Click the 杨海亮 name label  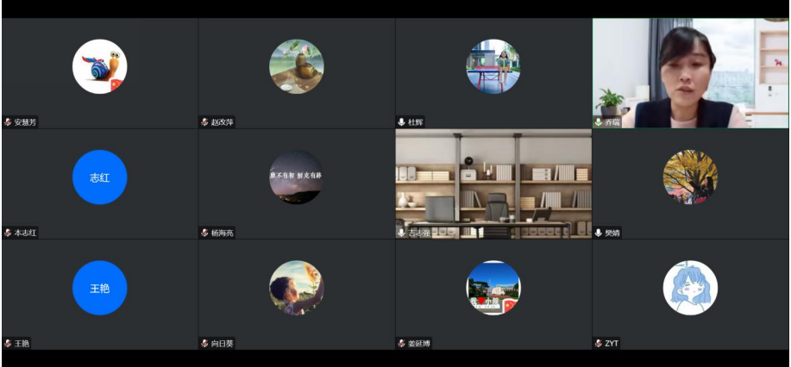click(x=223, y=233)
